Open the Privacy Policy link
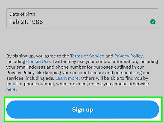The width and height of the screenshot is (164, 123). 128,56
